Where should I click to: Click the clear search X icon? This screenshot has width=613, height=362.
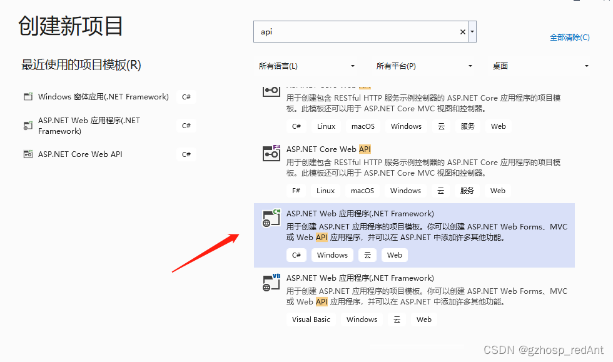(462, 31)
